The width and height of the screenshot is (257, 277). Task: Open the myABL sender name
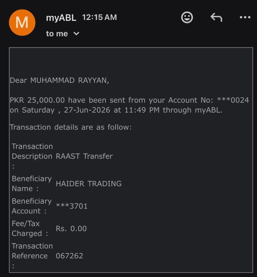(x=61, y=18)
